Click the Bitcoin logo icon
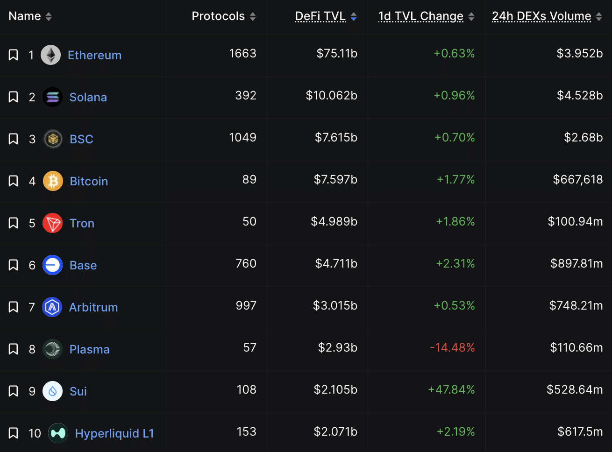This screenshot has height=452, width=612. (53, 181)
